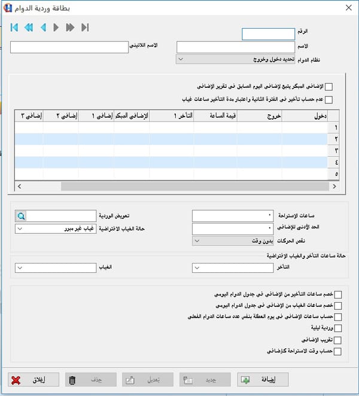Open the نظام الدوام dropdown
This screenshot has height=396, width=359.
pyautogui.click(x=235, y=59)
